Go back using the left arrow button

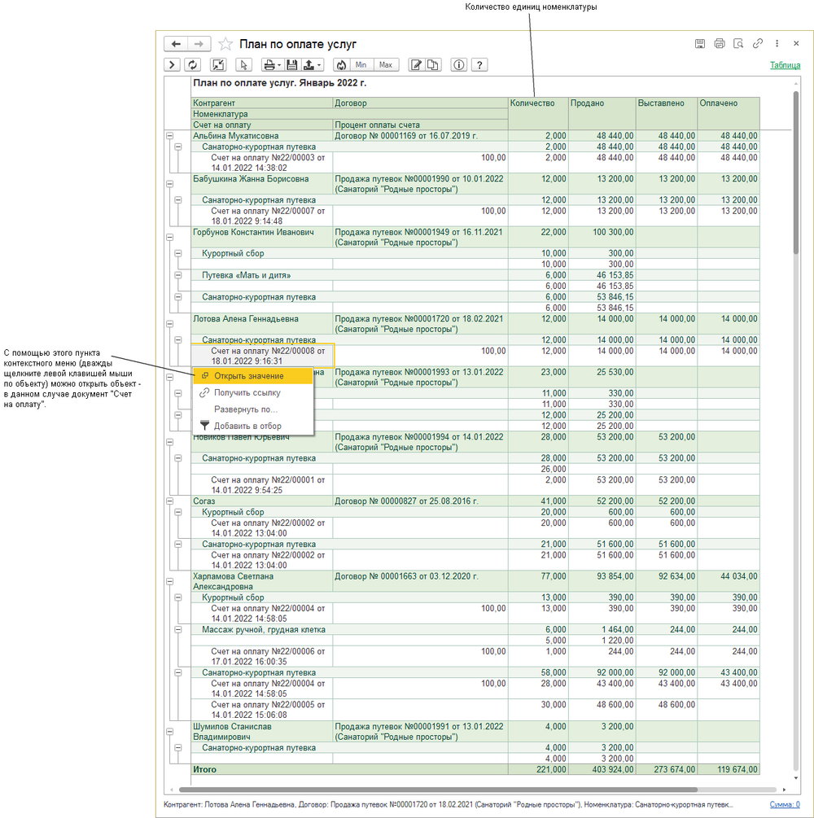pyautogui.click(x=177, y=44)
